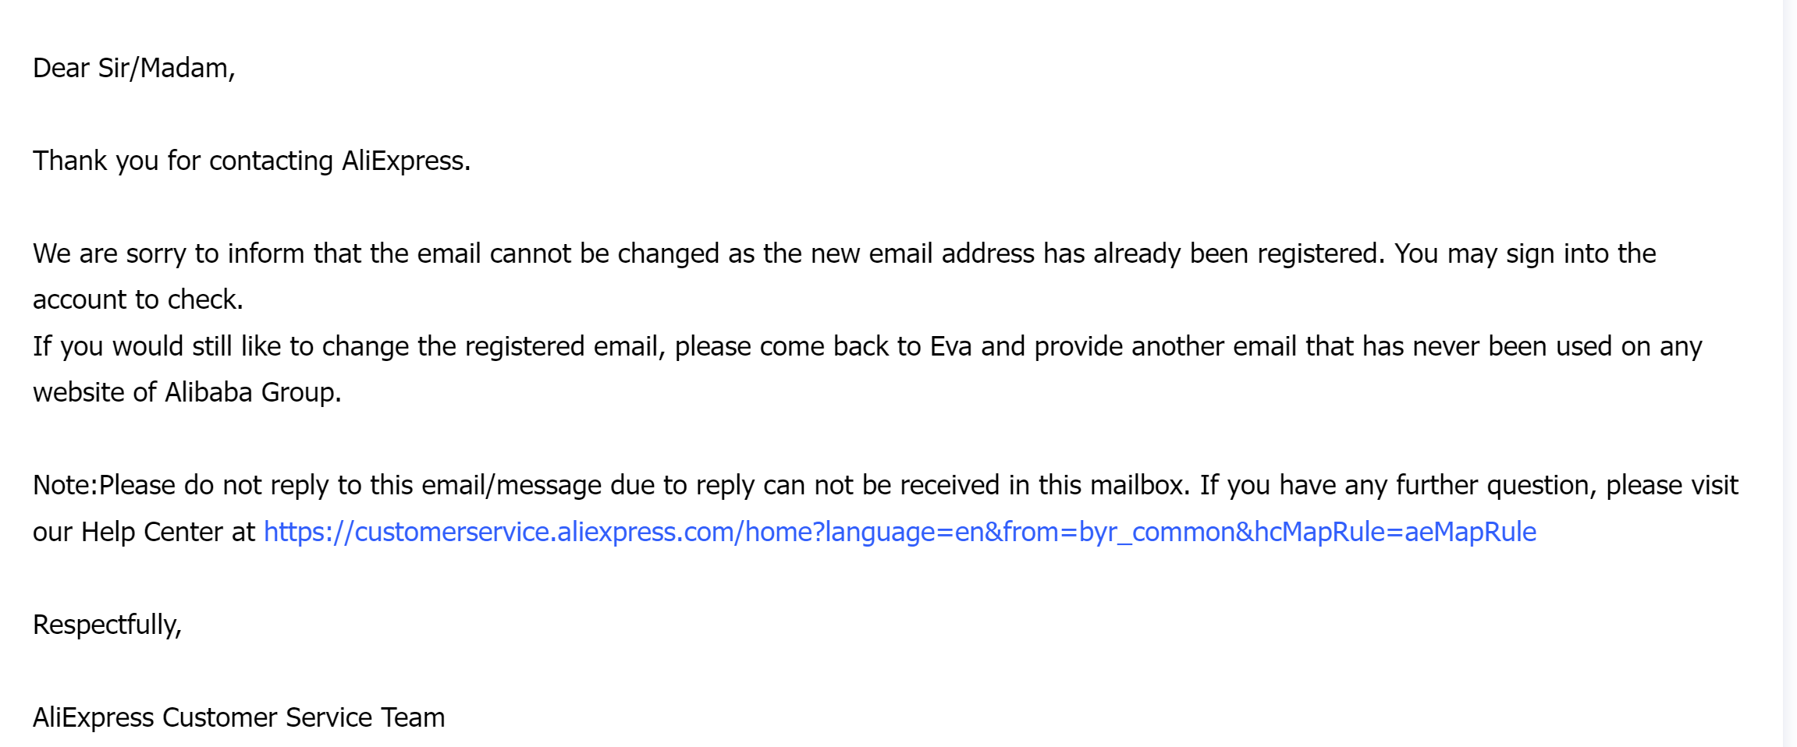Image resolution: width=1797 pixels, height=747 pixels.
Task: Click the phrase "You may sign into the"
Action: 1525,254
